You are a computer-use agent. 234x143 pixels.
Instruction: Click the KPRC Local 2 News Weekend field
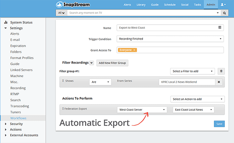tap(187, 82)
